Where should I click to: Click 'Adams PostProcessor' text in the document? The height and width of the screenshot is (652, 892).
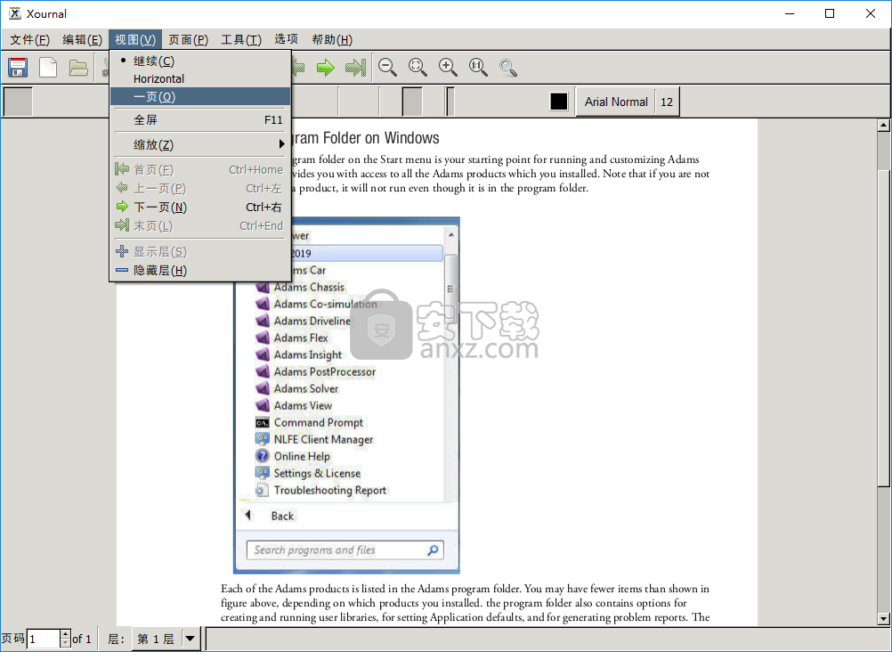pos(325,371)
